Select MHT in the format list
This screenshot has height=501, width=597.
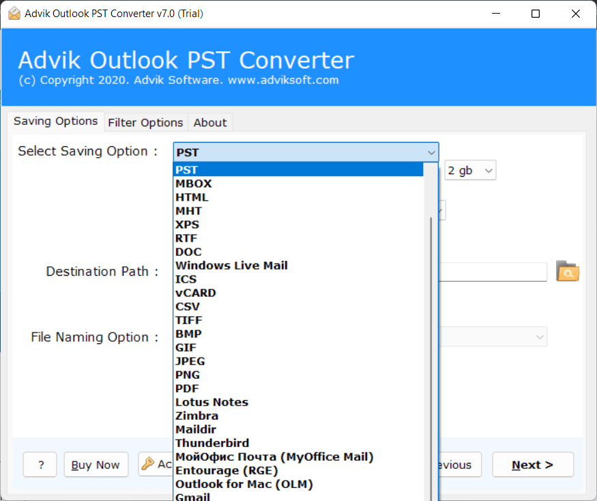(x=298, y=211)
